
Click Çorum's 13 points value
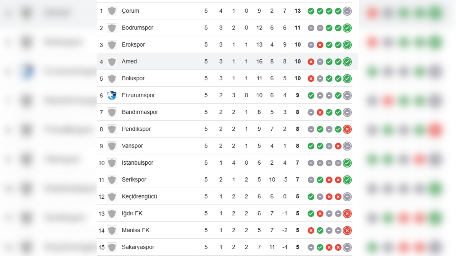point(298,11)
